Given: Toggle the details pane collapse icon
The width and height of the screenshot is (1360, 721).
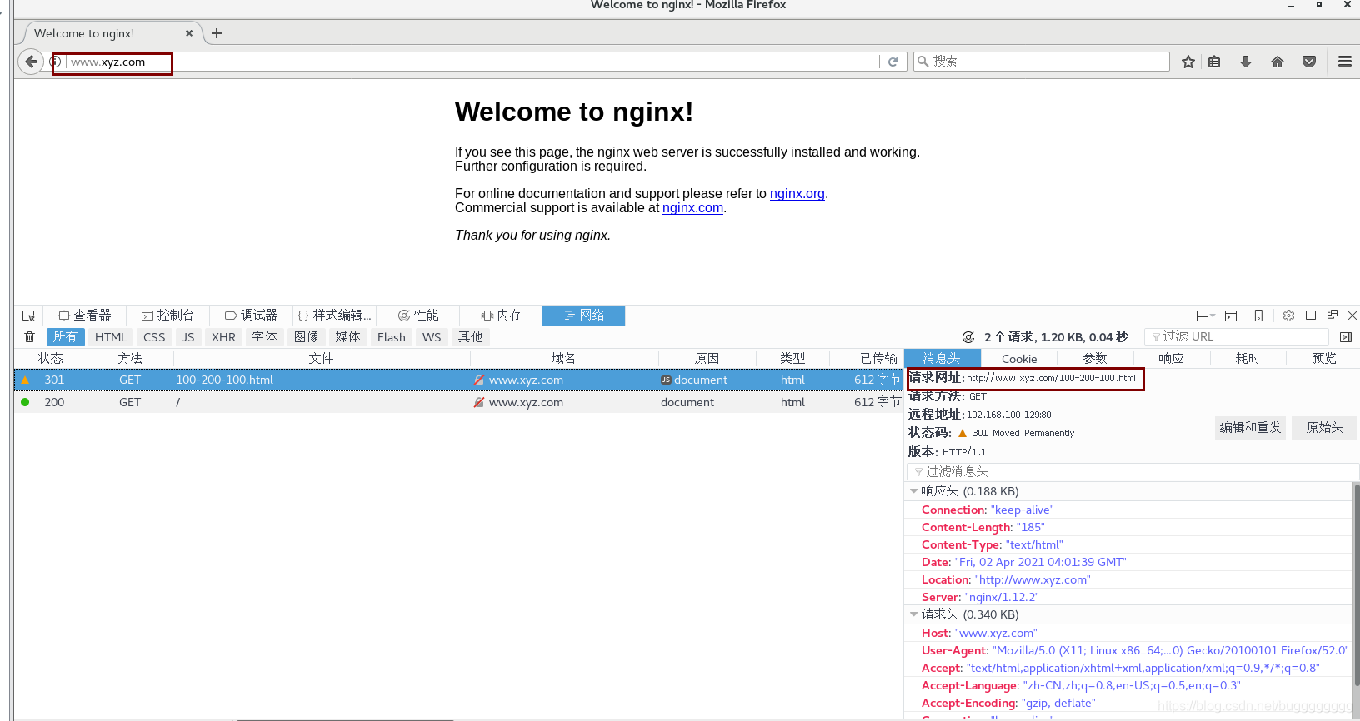Looking at the screenshot, I should [1346, 337].
